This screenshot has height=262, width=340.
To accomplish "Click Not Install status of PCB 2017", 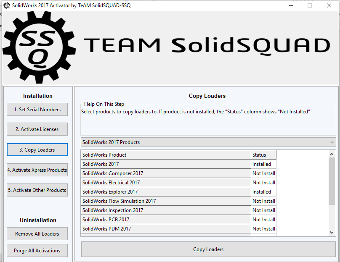I will 264,220.
